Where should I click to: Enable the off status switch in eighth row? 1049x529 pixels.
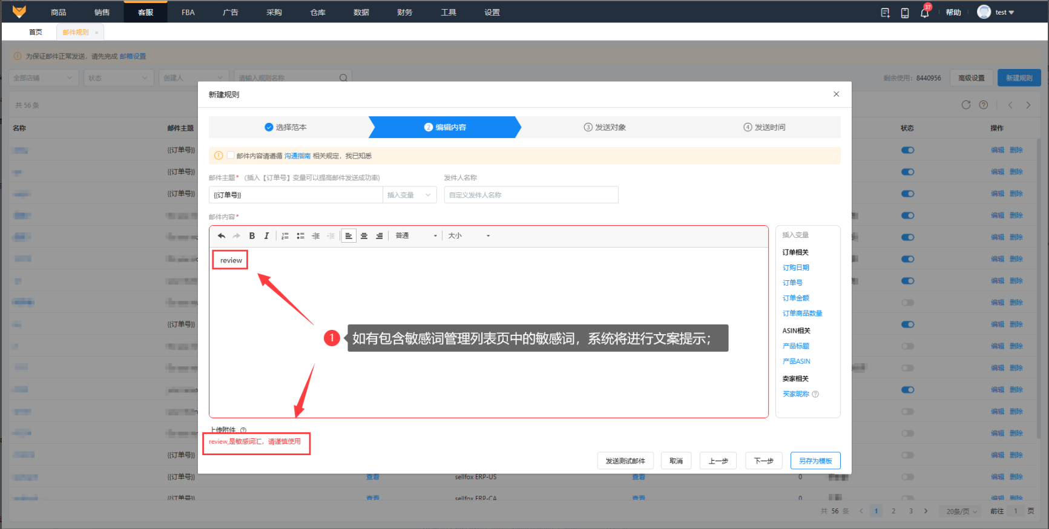(x=907, y=303)
